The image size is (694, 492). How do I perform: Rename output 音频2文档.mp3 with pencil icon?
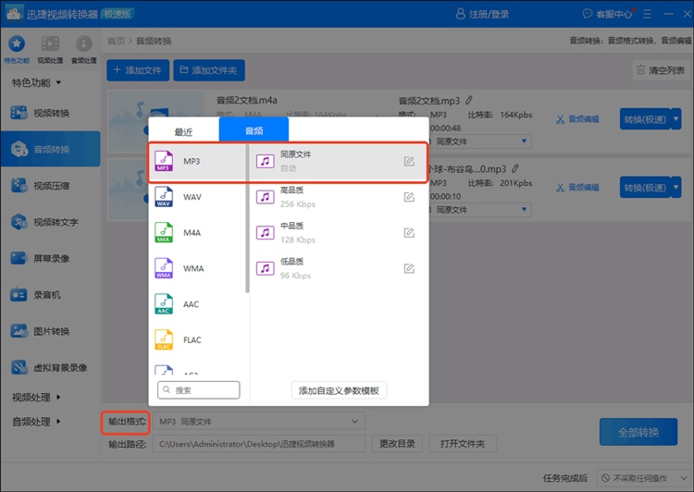[469, 101]
